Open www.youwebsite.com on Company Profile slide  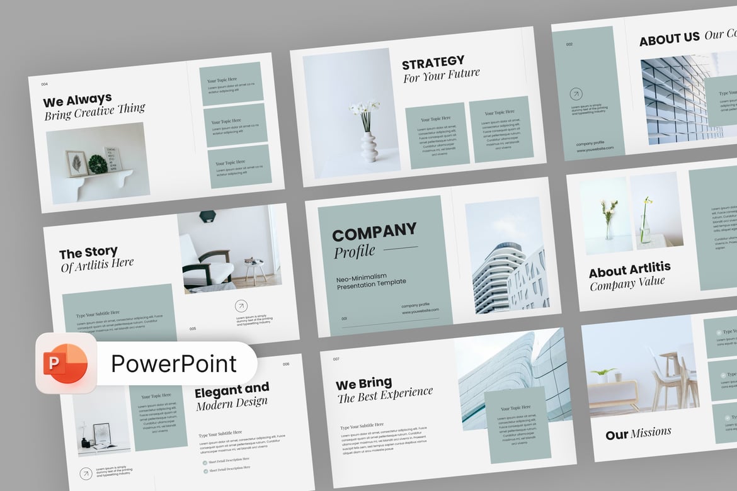(x=420, y=310)
